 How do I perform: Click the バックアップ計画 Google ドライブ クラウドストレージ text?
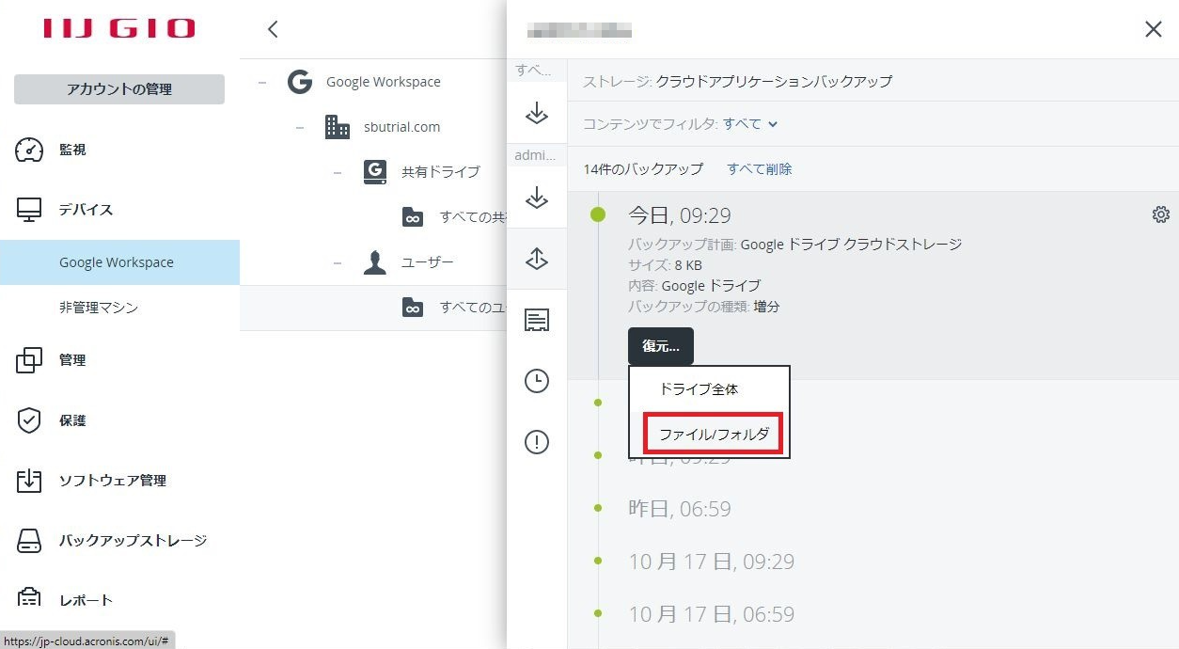794,245
